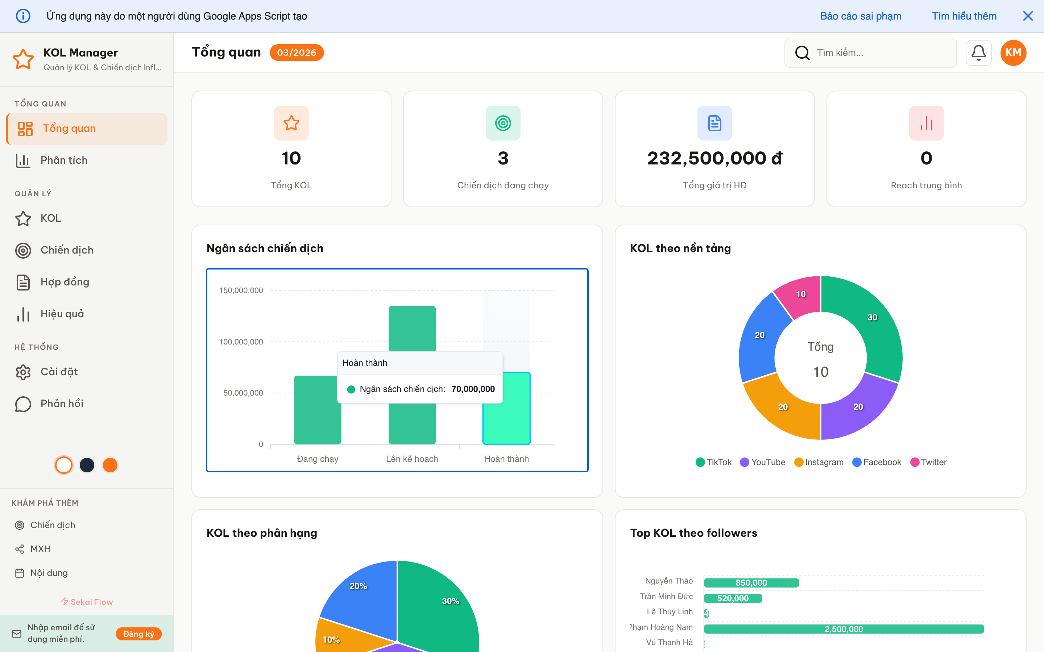Image resolution: width=1044 pixels, height=652 pixels.
Task: Open the 03/2026 month selector
Action: click(297, 52)
